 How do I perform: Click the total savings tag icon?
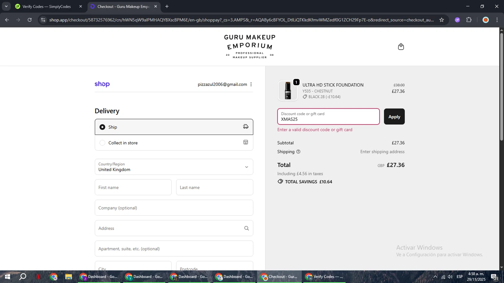[x=280, y=181]
